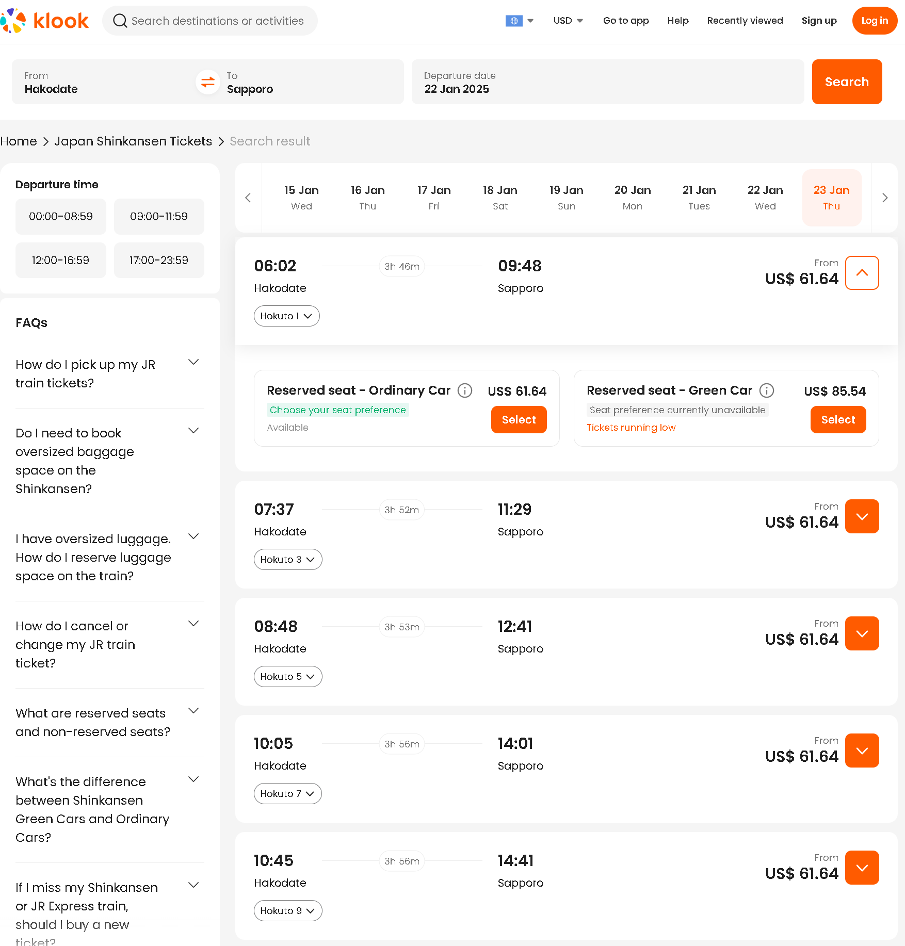The image size is (905, 946).
Task: Switch to the 19 Jan Sun date tab
Action: pyautogui.click(x=566, y=198)
